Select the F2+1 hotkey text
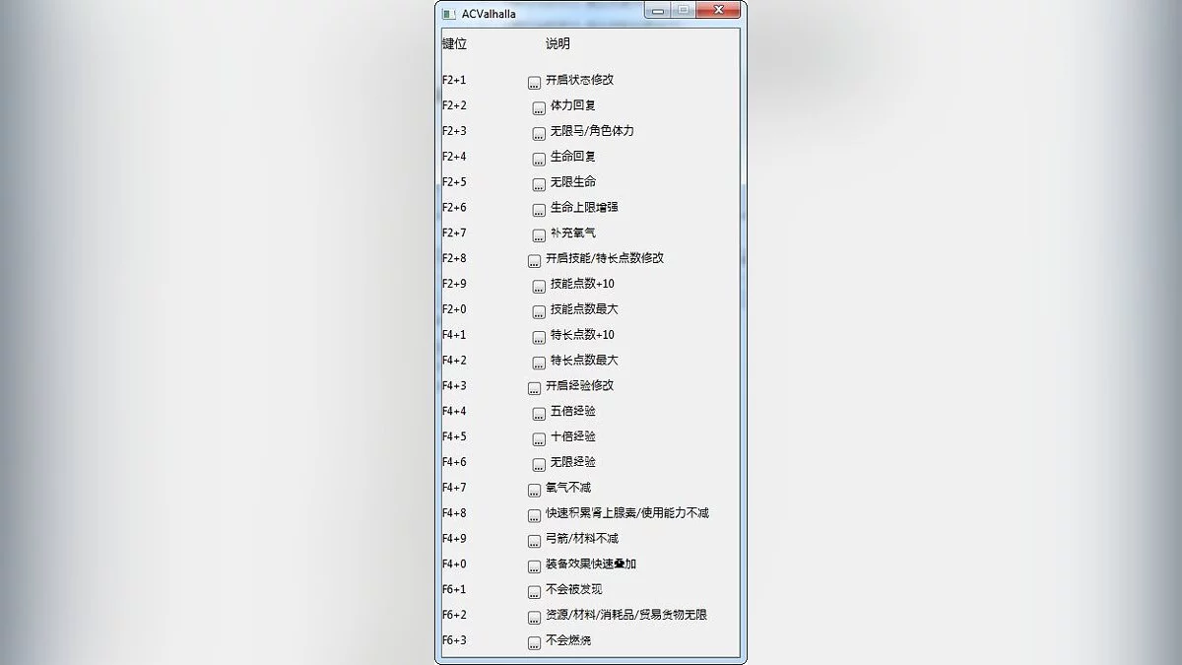 [454, 80]
